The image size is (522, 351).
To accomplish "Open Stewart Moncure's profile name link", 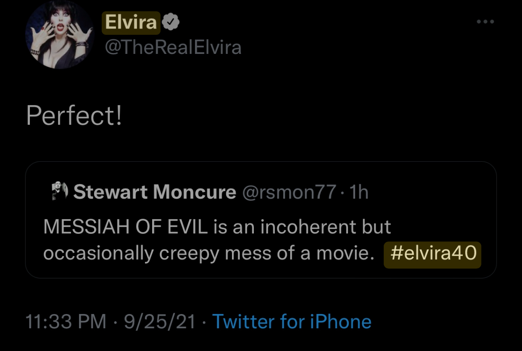I will click(x=154, y=192).
